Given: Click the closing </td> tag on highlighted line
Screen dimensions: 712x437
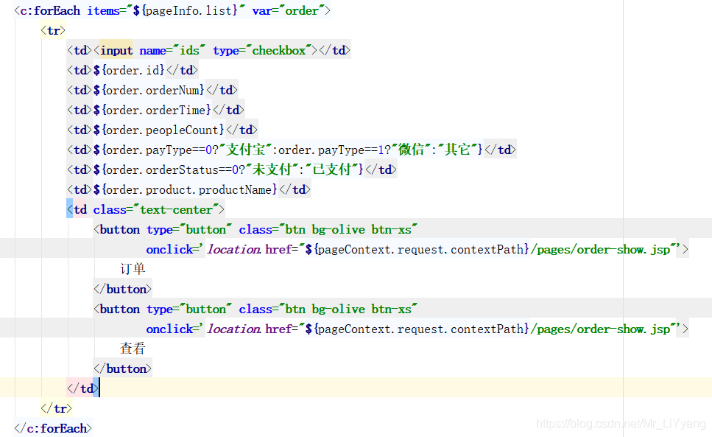Looking at the screenshot, I should [82, 388].
